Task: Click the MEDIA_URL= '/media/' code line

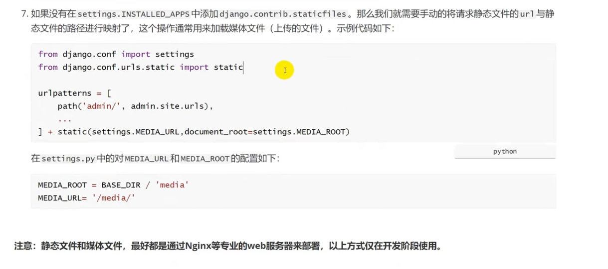Action: (86, 198)
